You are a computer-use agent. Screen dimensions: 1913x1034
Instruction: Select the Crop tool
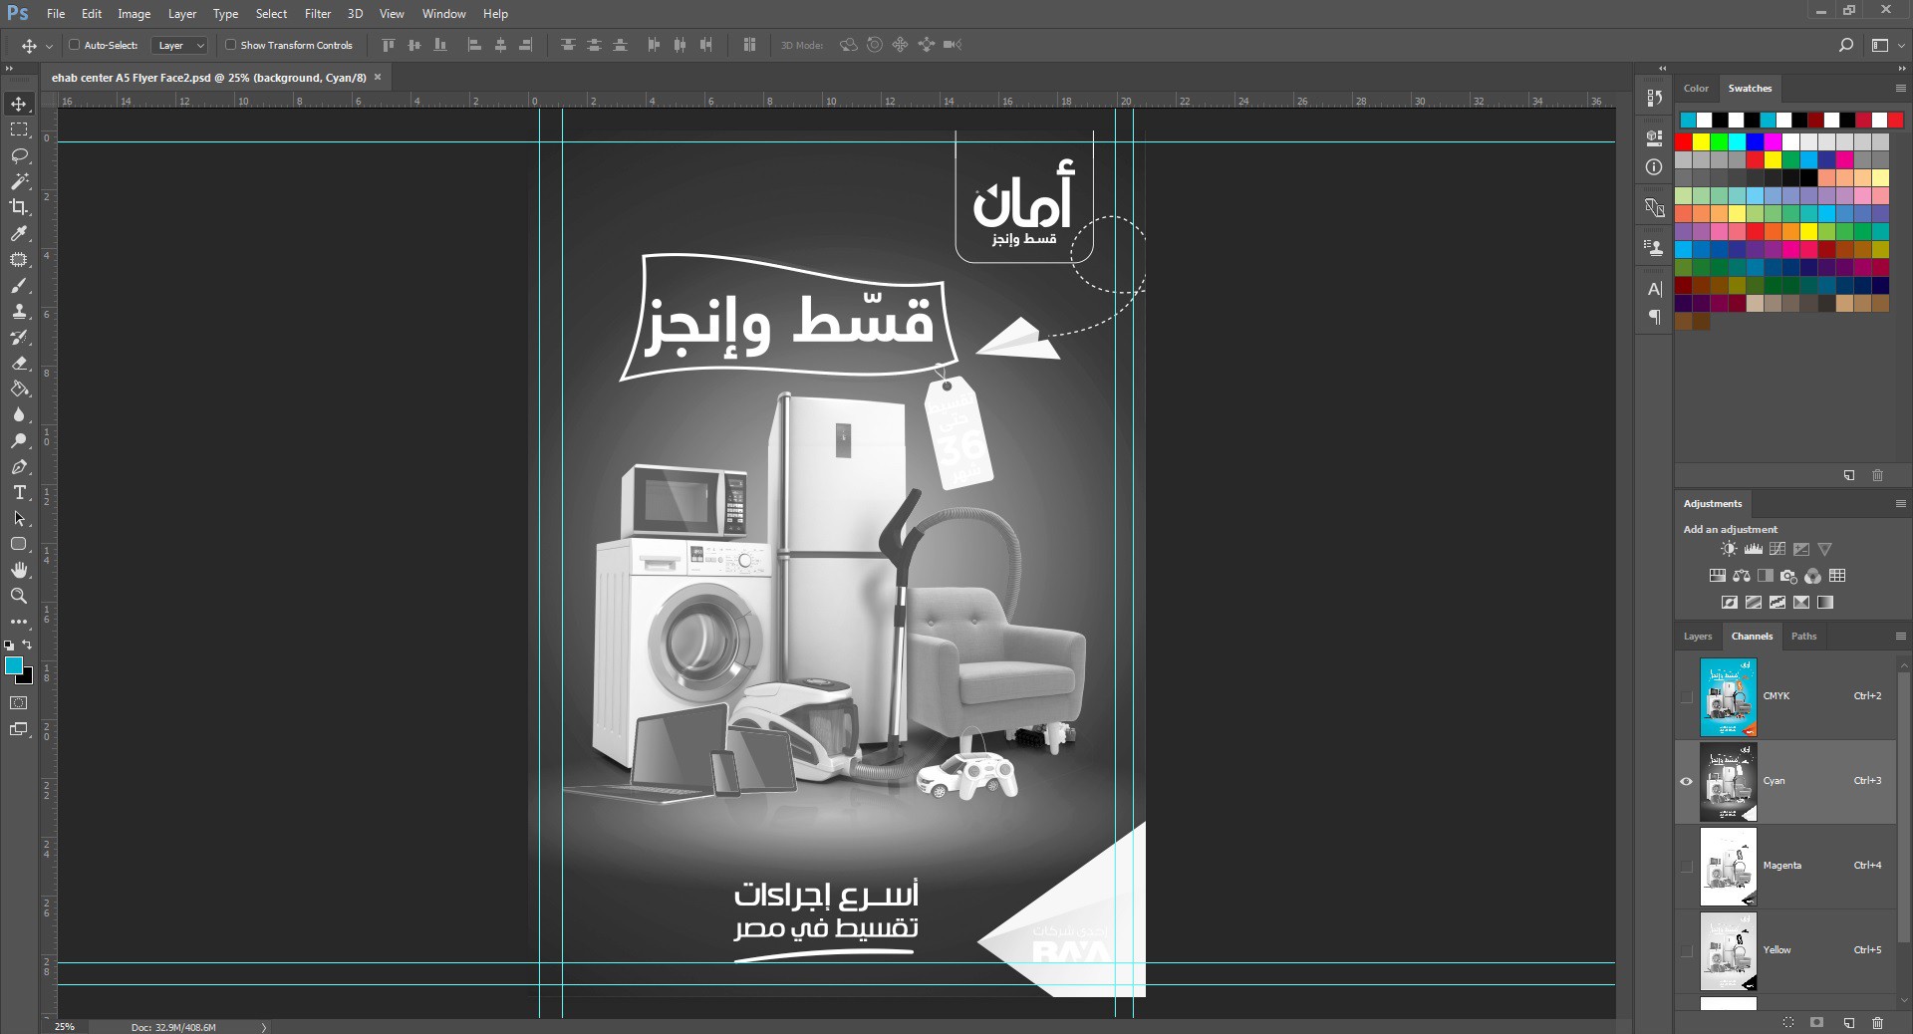pos(19,207)
